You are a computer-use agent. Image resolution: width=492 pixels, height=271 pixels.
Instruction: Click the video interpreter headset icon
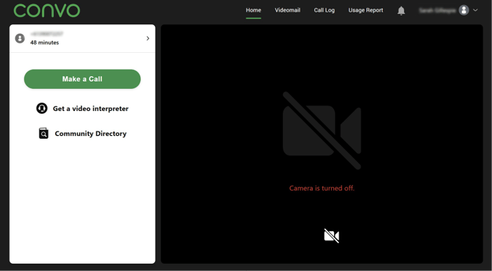tap(42, 108)
